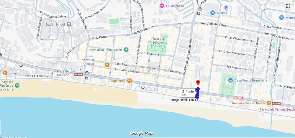
Task: Click the Burger King restaurant marker
Action: 129,81
